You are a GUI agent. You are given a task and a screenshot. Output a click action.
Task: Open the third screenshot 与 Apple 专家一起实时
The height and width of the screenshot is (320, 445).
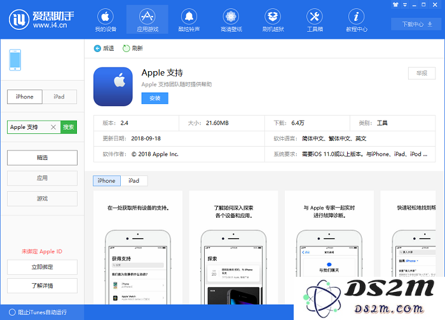click(329, 234)
